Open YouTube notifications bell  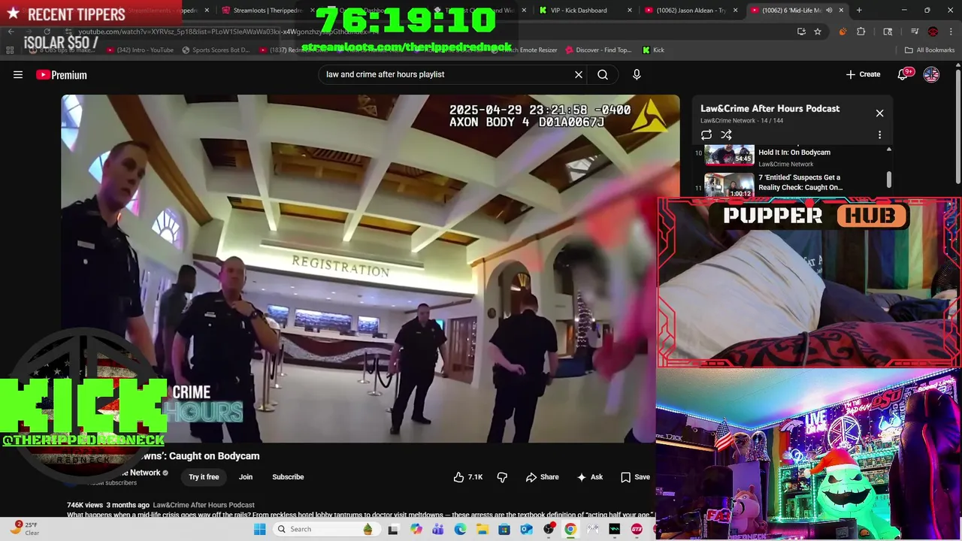904,74
